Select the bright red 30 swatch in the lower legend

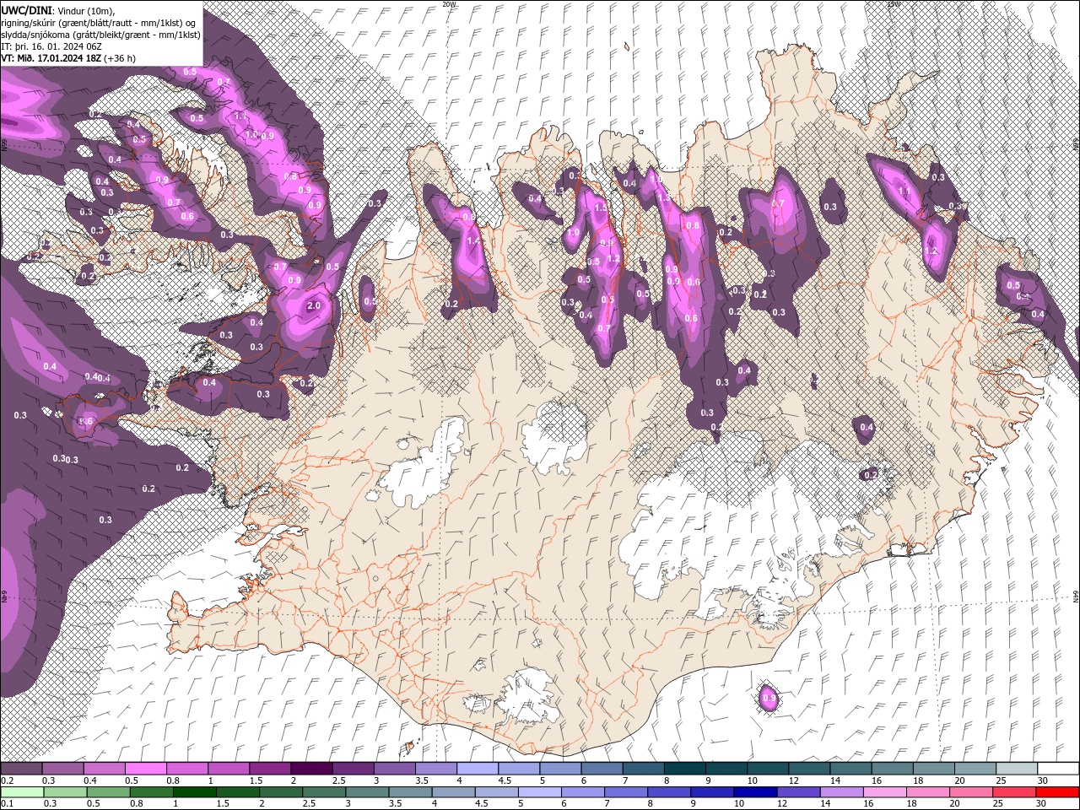pyautogui.click(x=1057, y=791)
